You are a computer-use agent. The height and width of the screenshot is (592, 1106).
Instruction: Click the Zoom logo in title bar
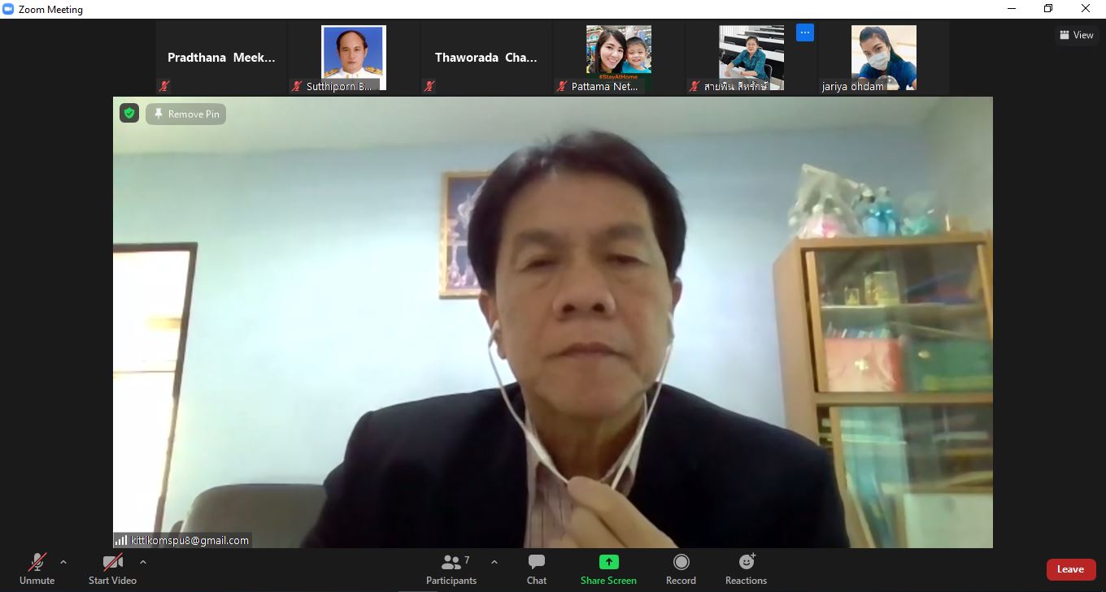9,10
